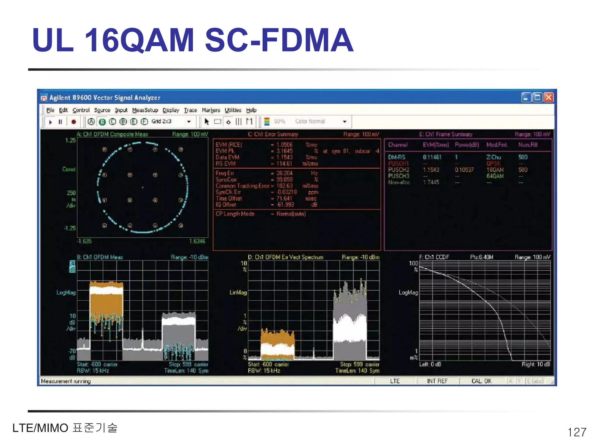Start measurement with the play button

pyautogui.click(x=50, y=122)
